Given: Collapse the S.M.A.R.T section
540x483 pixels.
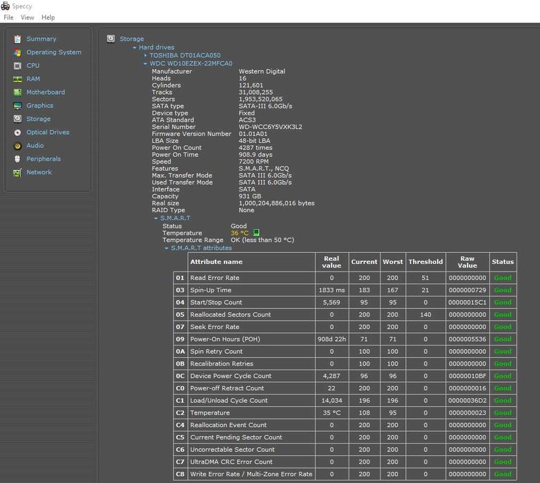Looking at the screenshot, I should pyautogui.click(x=156, y=218).
